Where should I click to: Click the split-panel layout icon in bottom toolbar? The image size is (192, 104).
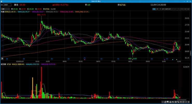[x=176, y=102]
